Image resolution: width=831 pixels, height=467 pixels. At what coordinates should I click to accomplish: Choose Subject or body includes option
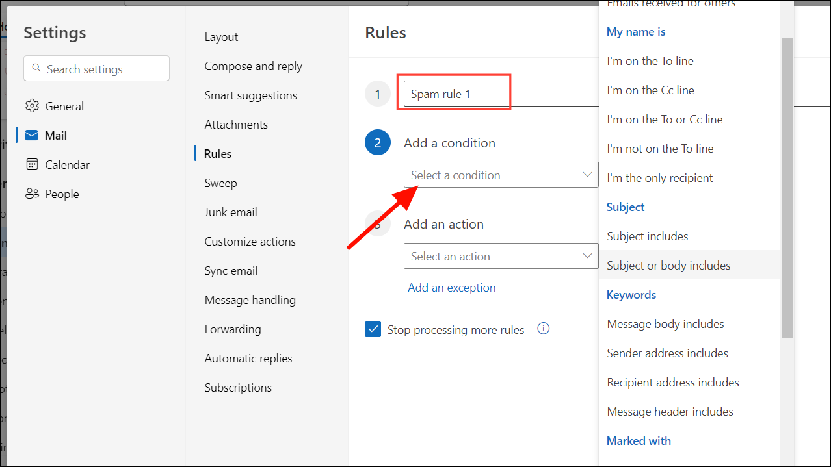tap(668, 265)
